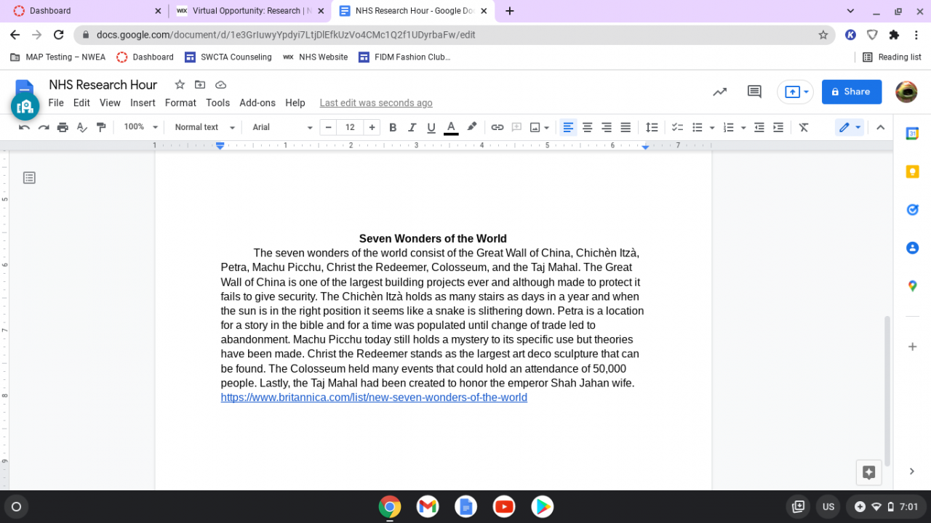Open the text color picker
This screenshot has width=931, height=523.
tap(451, 127)
